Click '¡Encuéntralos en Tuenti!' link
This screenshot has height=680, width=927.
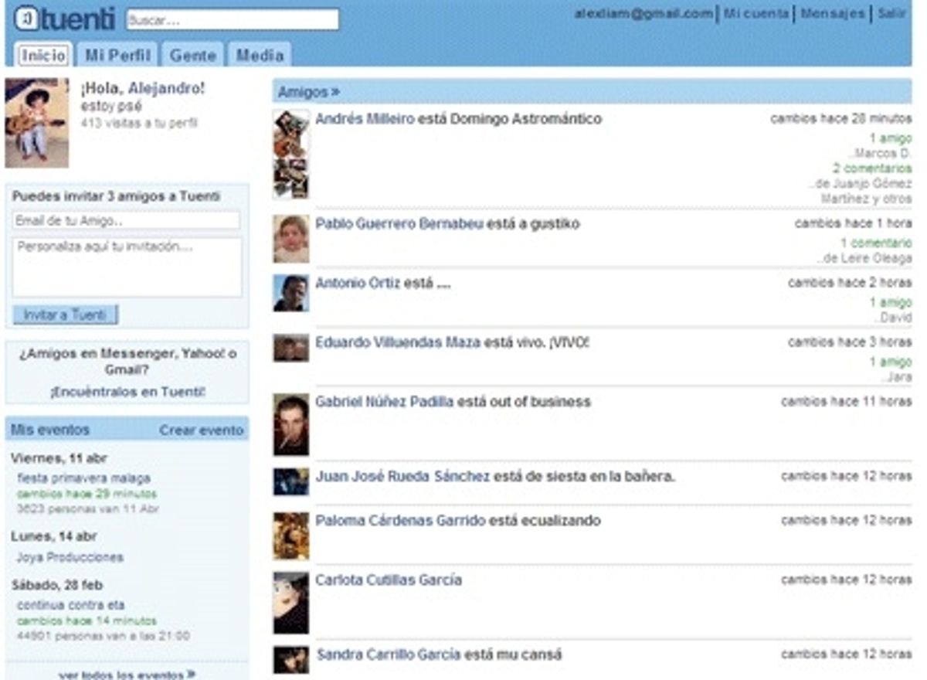[127, 392]
